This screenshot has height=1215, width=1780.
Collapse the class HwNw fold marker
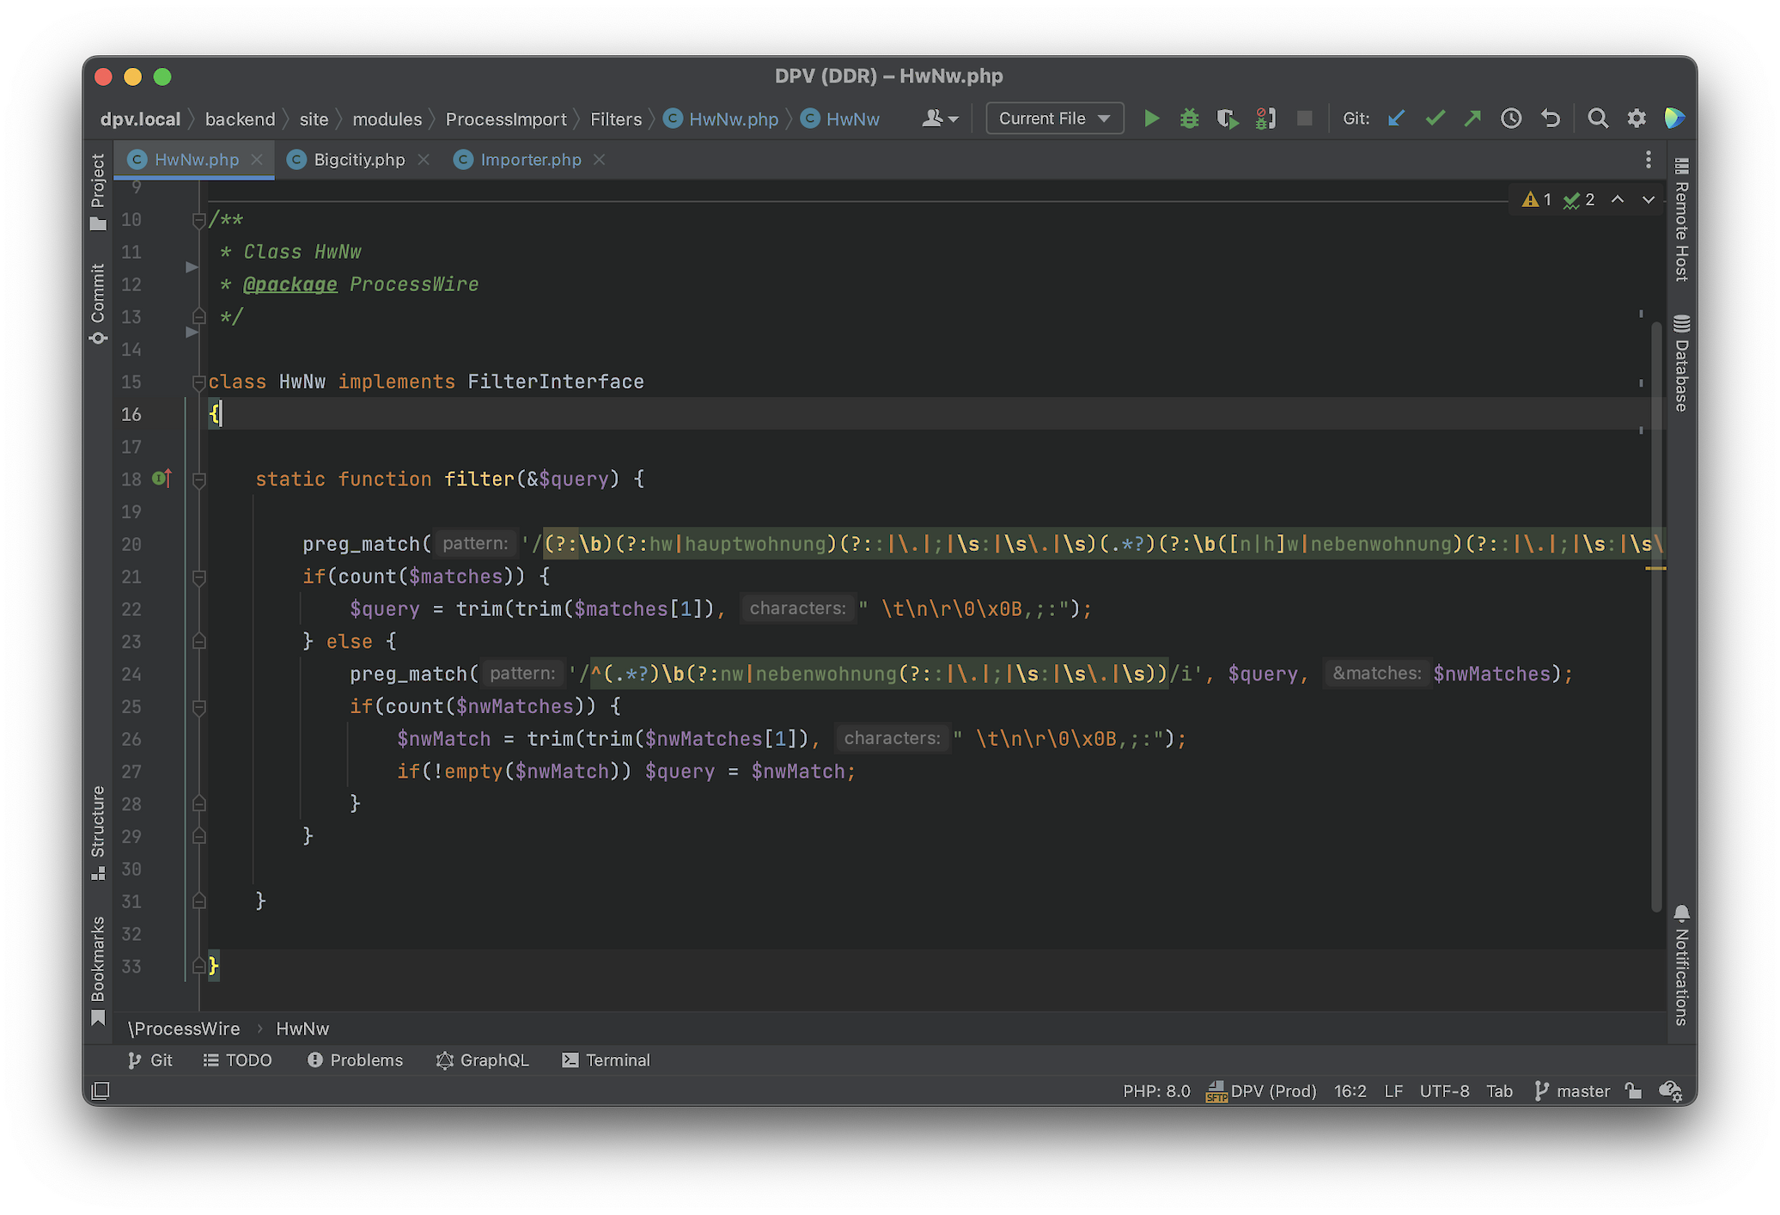199,382
